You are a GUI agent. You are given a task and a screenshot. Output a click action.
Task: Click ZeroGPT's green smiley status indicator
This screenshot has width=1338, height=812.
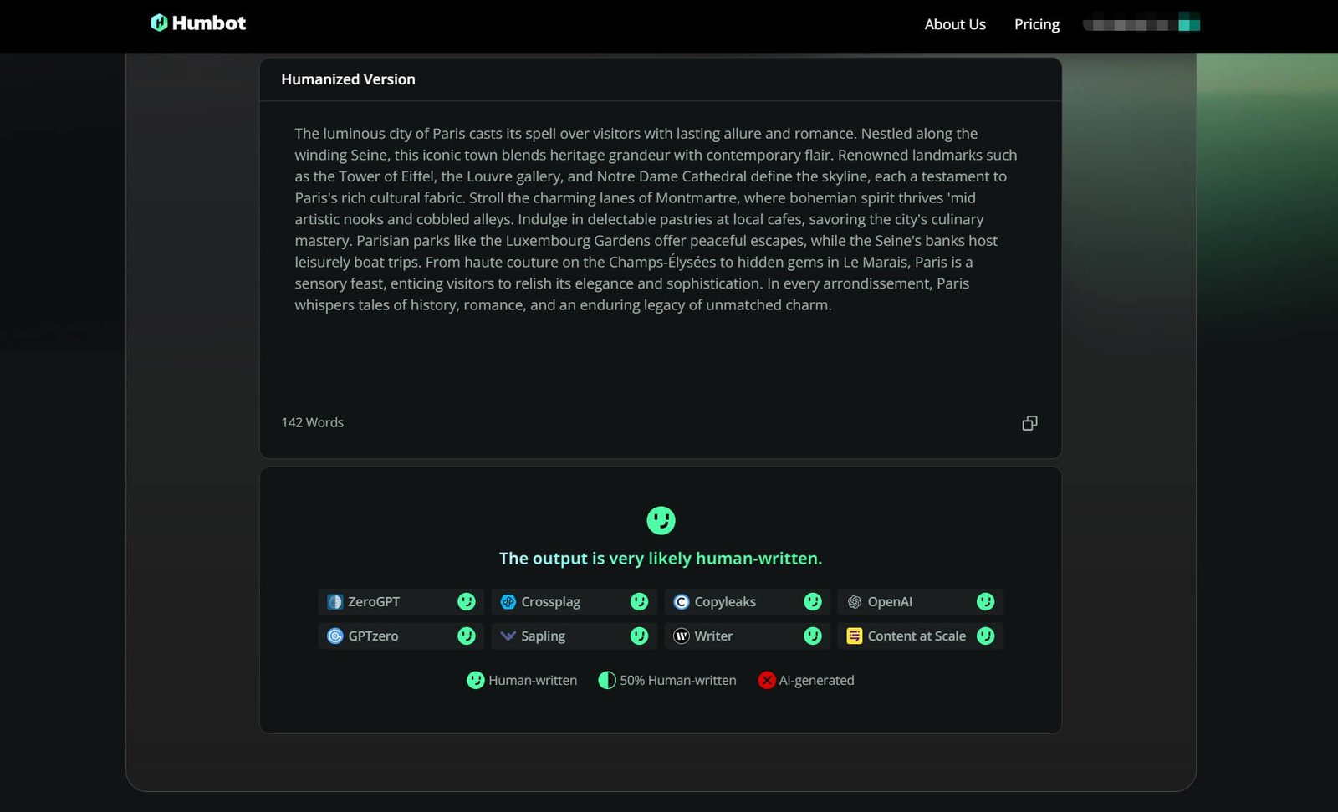click(467, 602)
